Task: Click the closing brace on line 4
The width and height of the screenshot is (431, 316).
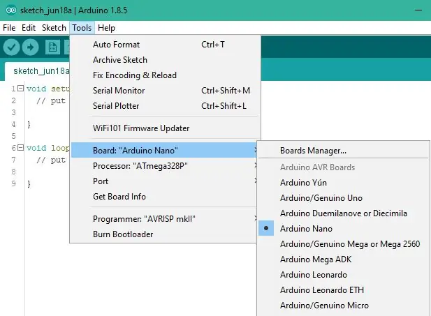Action: tap(29, 124)
